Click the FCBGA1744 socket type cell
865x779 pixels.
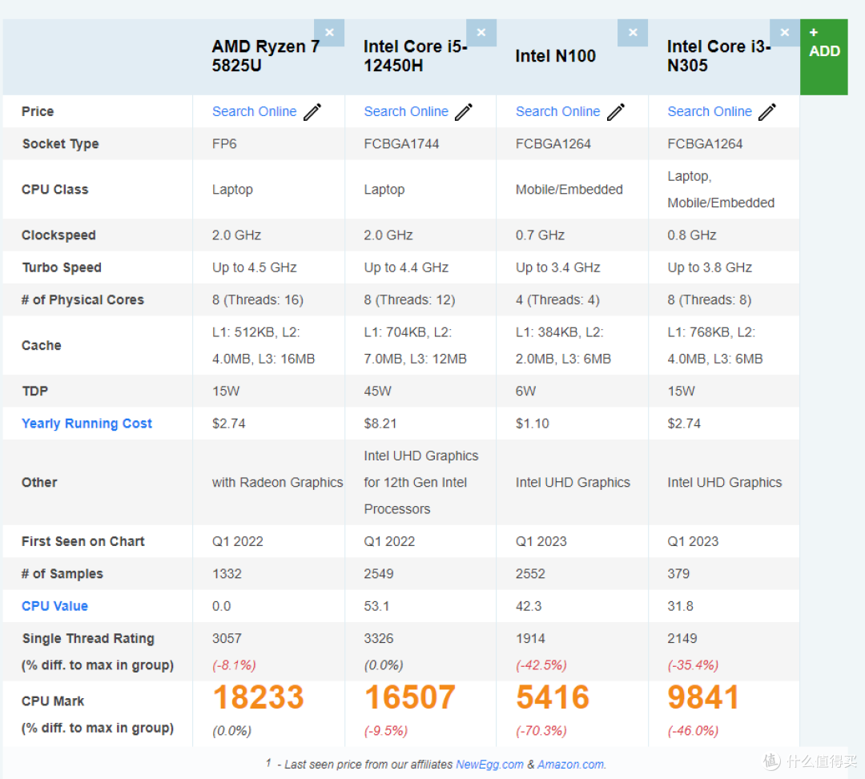[x=401, y=144]
